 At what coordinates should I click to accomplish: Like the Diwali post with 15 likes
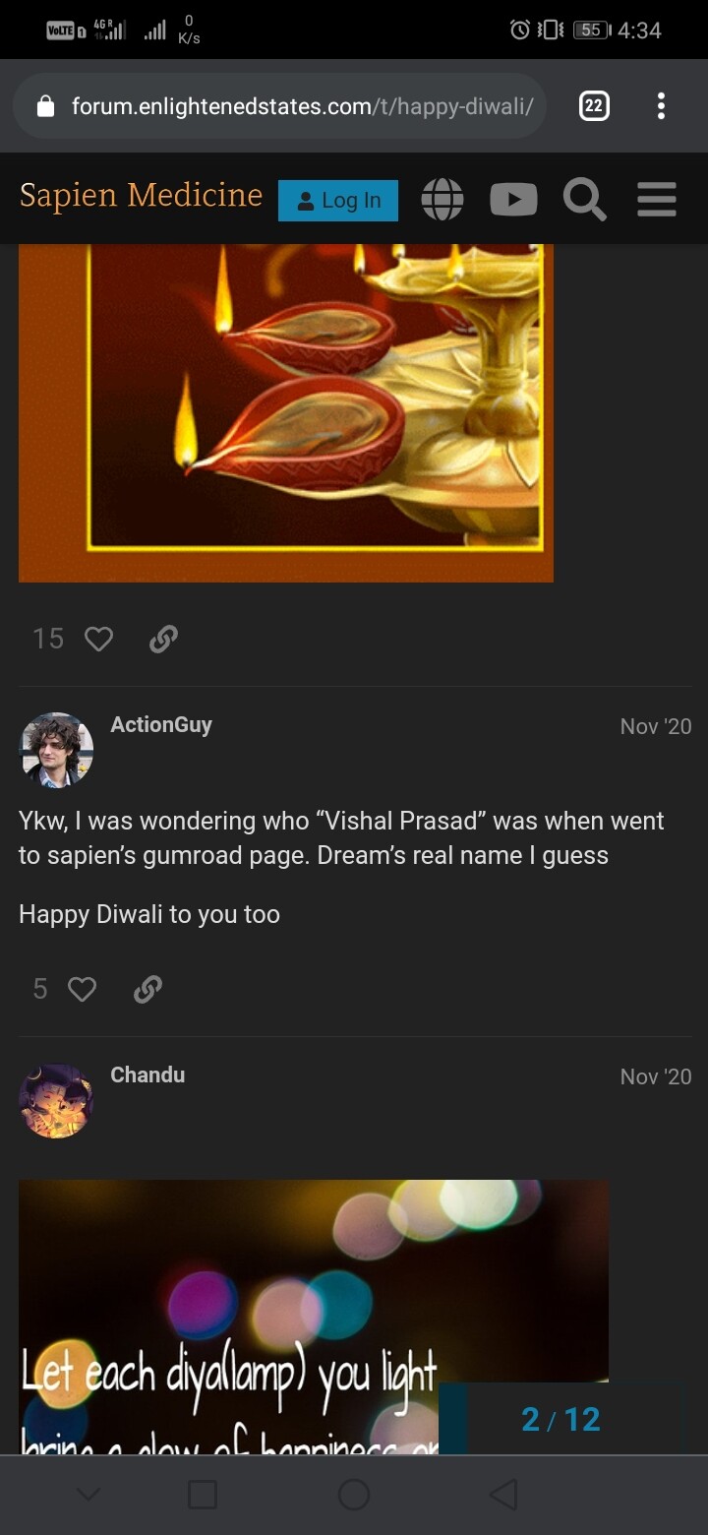[x=98, y=640]
